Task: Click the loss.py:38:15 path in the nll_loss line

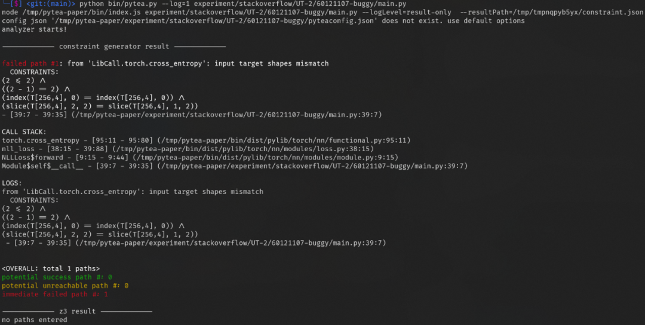Action: pyautogui.click(x=244, y=149)
